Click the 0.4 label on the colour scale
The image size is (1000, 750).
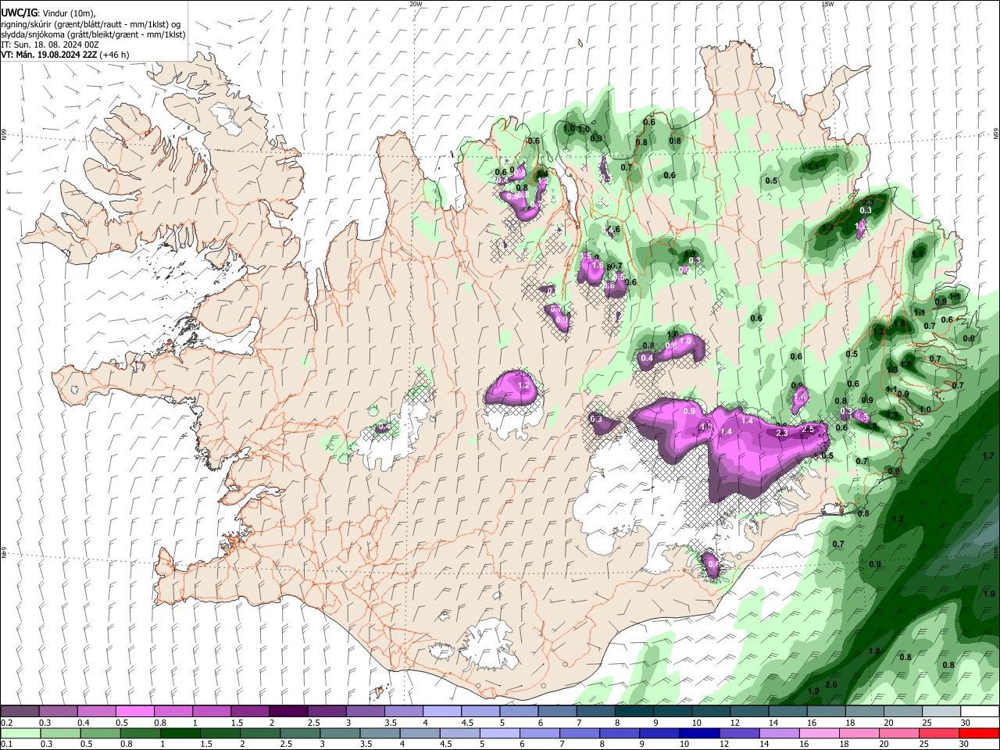pos(84,723)
